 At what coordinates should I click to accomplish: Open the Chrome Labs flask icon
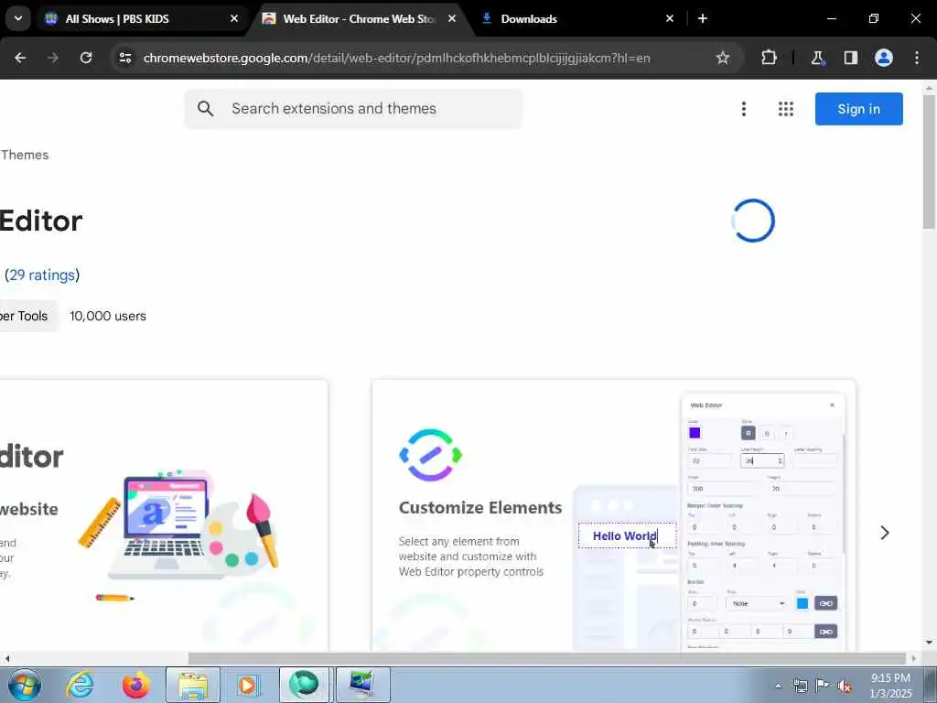[x=817, y=58]
